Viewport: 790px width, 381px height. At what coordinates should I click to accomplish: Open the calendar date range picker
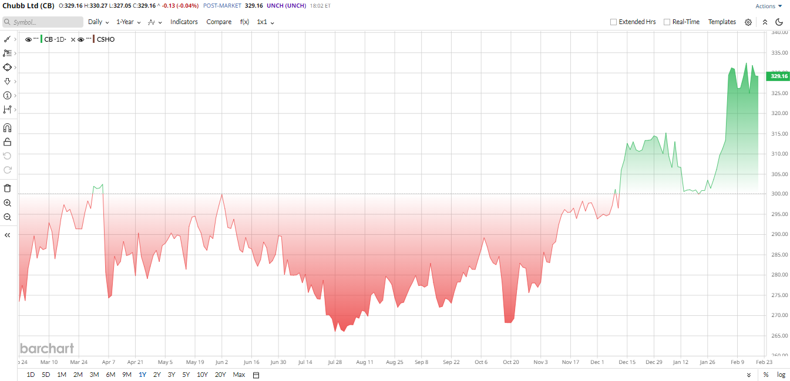coord(256,375)
